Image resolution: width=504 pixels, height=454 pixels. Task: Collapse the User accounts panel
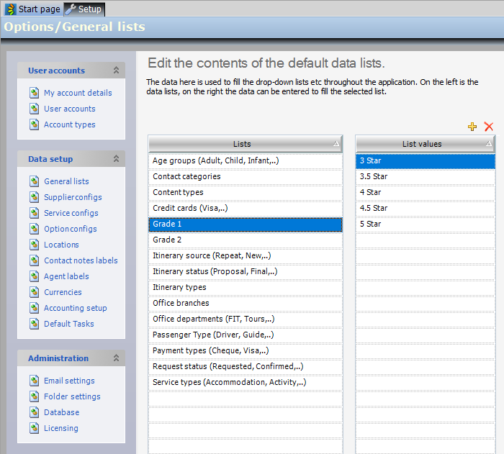click(x=116, y=71)
